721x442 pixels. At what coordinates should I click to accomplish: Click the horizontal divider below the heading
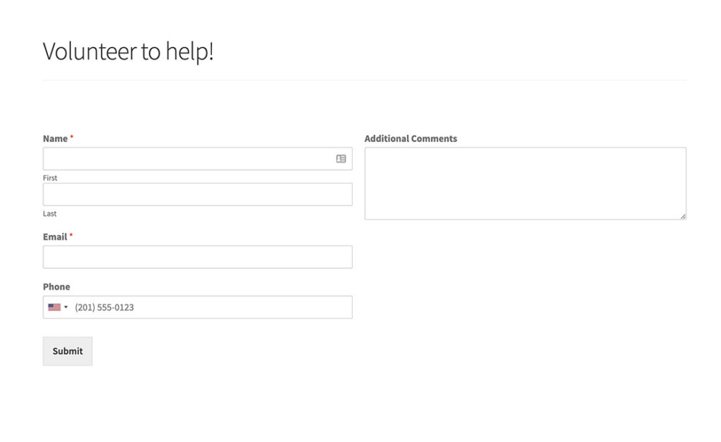click(364, 80)
